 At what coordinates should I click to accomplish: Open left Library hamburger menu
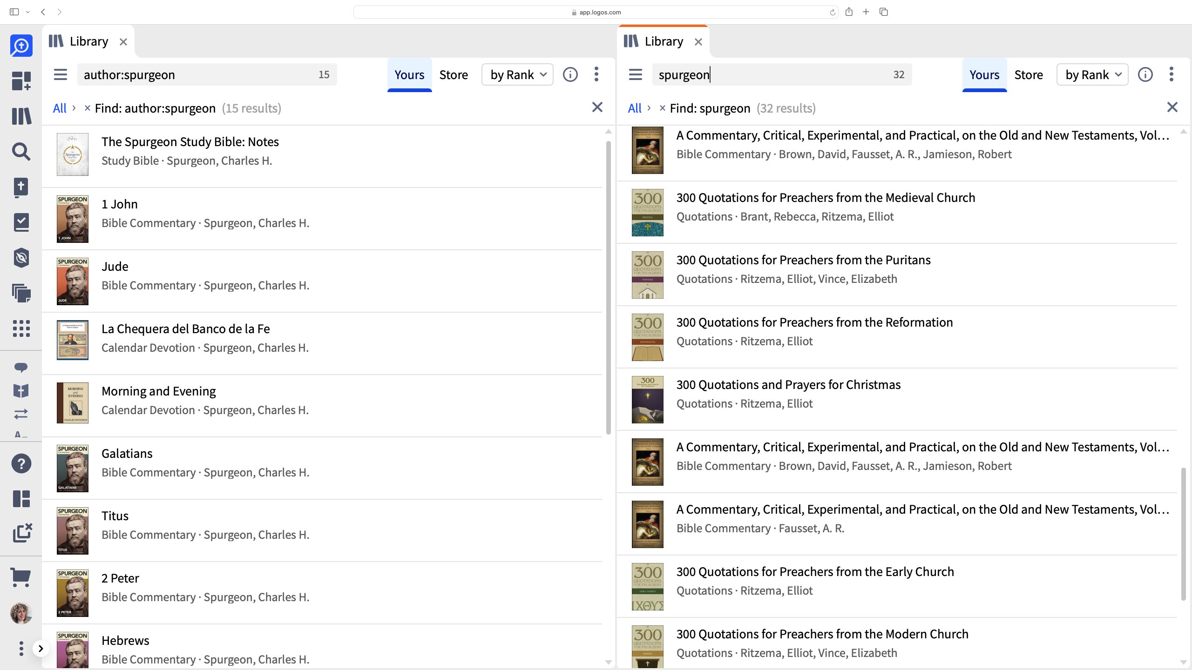point(61,74)
